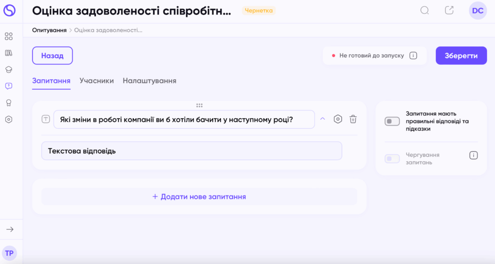Delete the question with trash icon
Screen dimensions: 495x264
click(353, 119)
